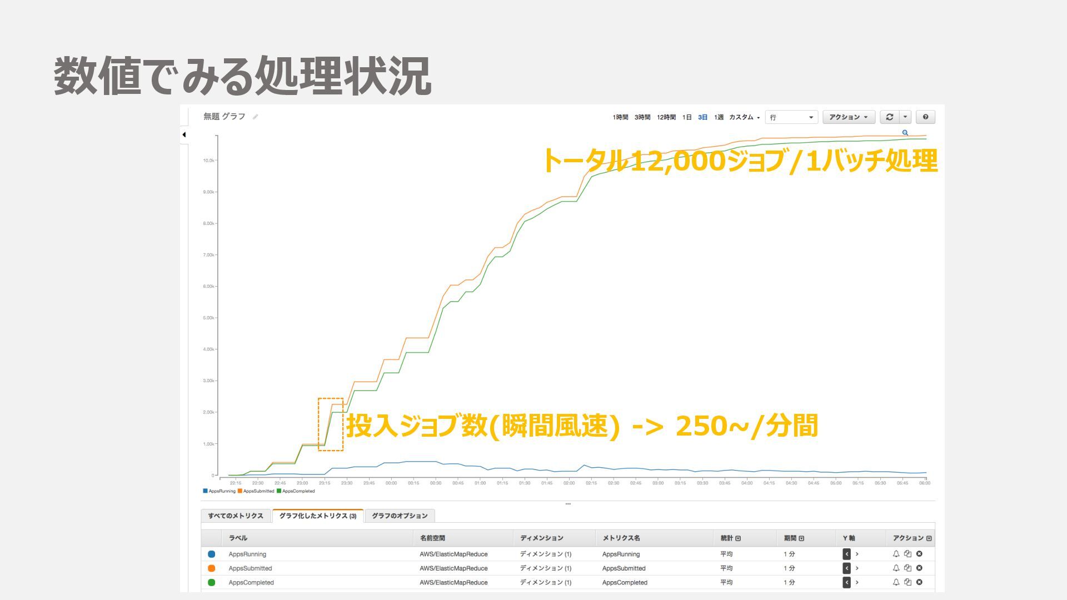Select the 1週 time range
The image size is (1067, 600).
pos(719,117)
